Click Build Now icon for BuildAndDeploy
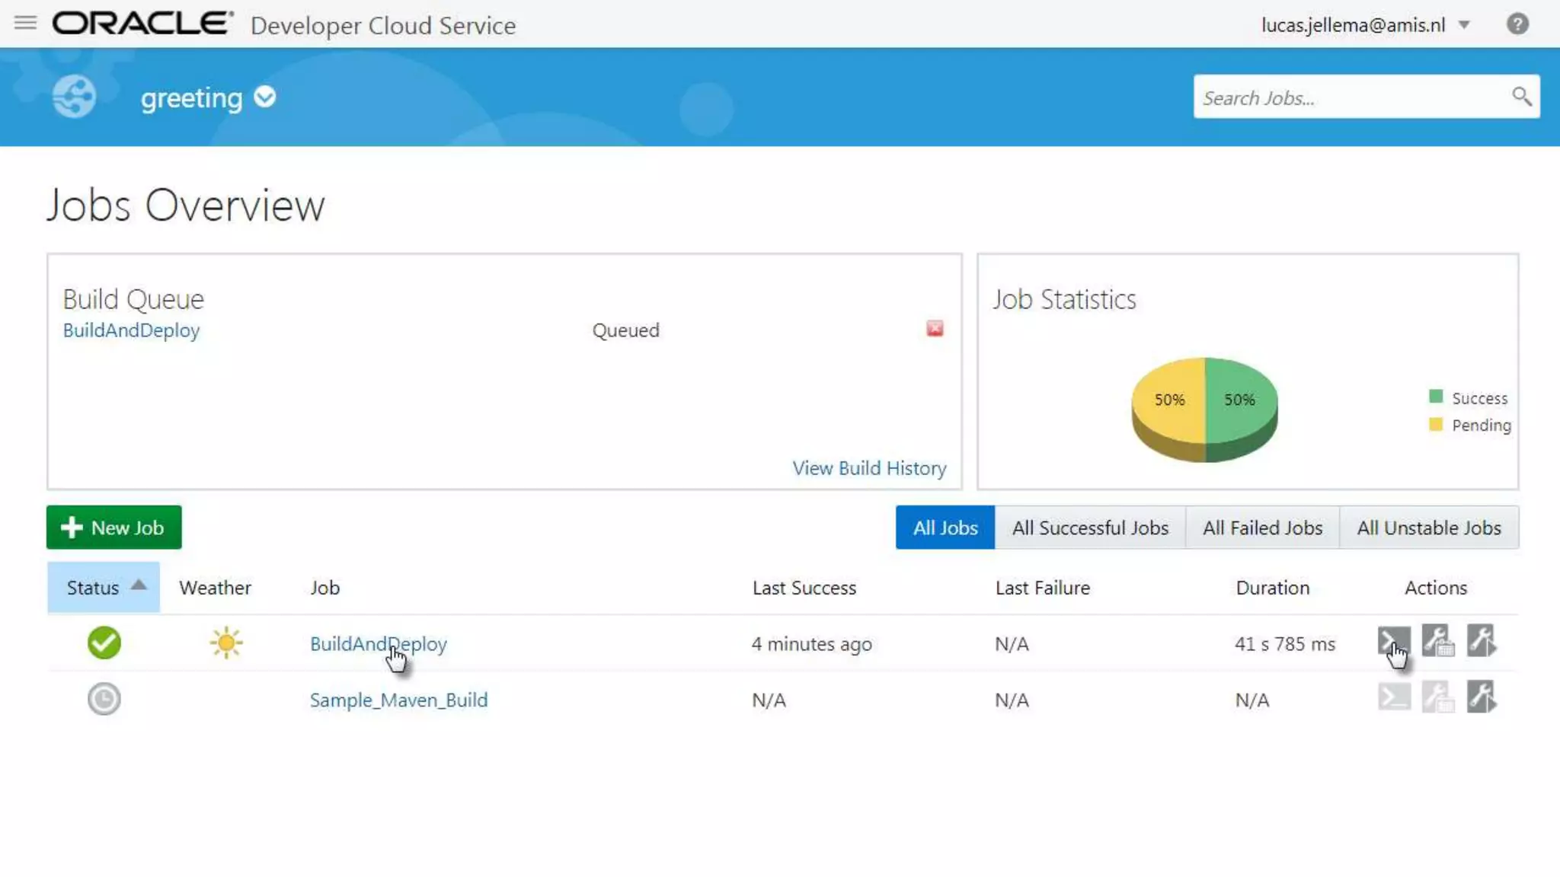 [x=1482, y=641]
